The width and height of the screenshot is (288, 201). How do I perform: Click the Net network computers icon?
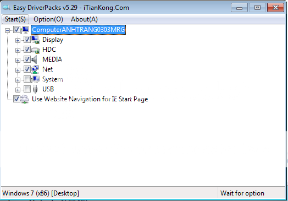35,69
